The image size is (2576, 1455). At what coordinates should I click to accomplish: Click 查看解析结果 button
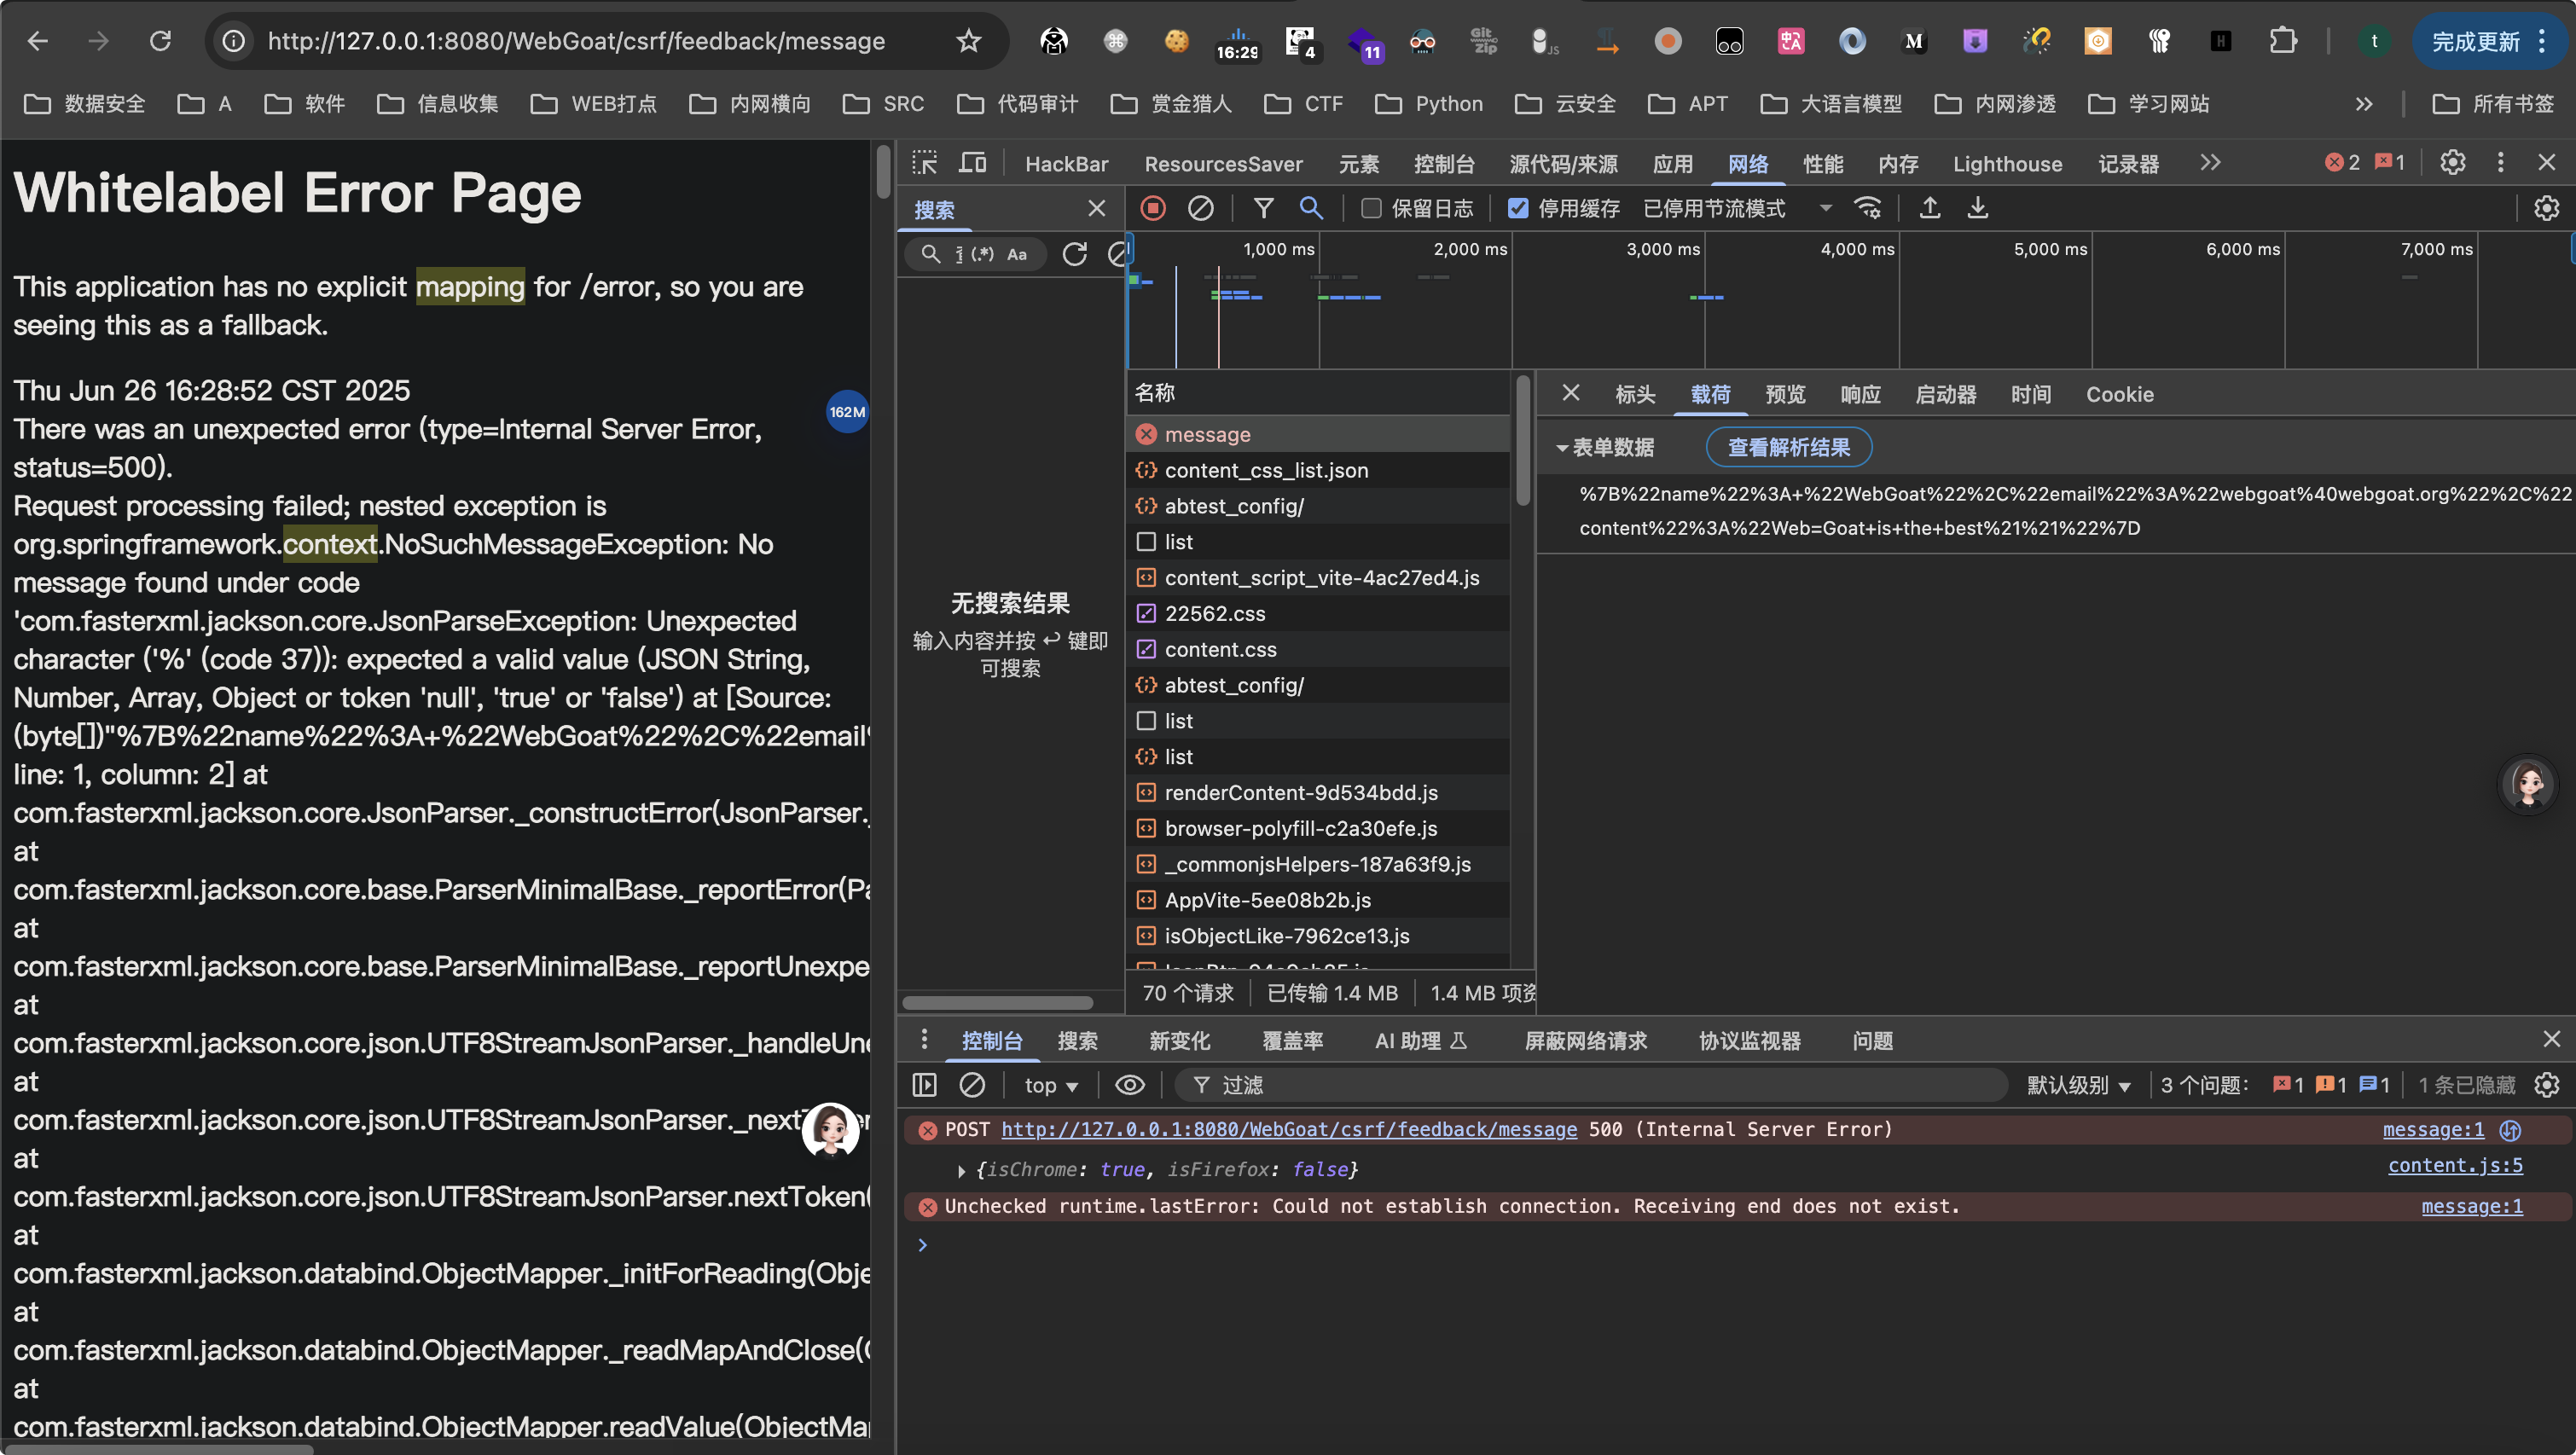1788,447
